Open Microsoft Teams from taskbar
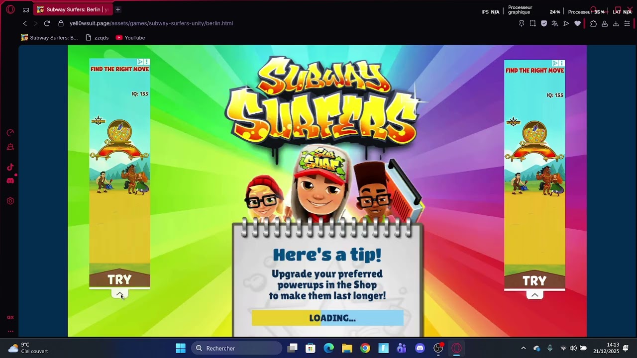This screenshot has height=358, width=637. [402, 348]
